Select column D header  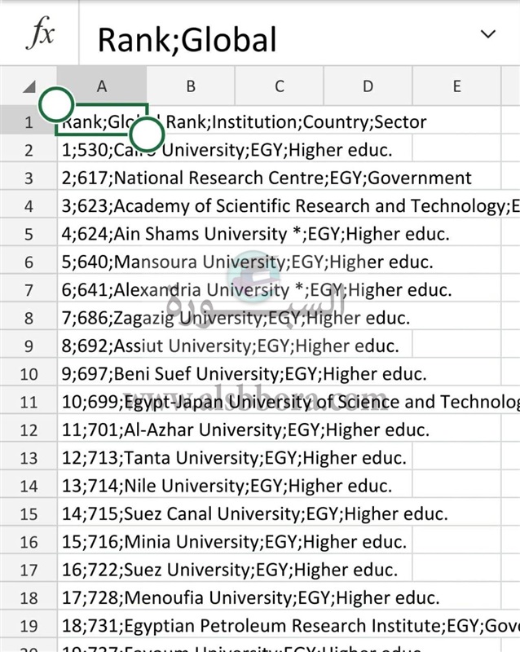tap(368, 86)
